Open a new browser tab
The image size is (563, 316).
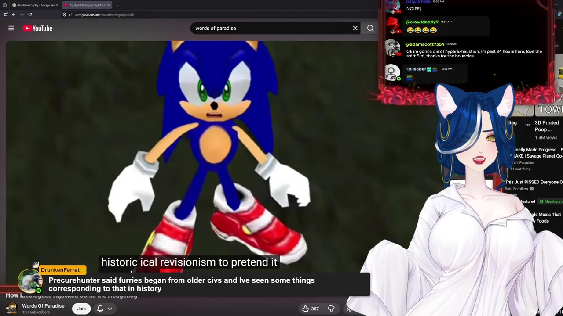(x=117, y=5)
